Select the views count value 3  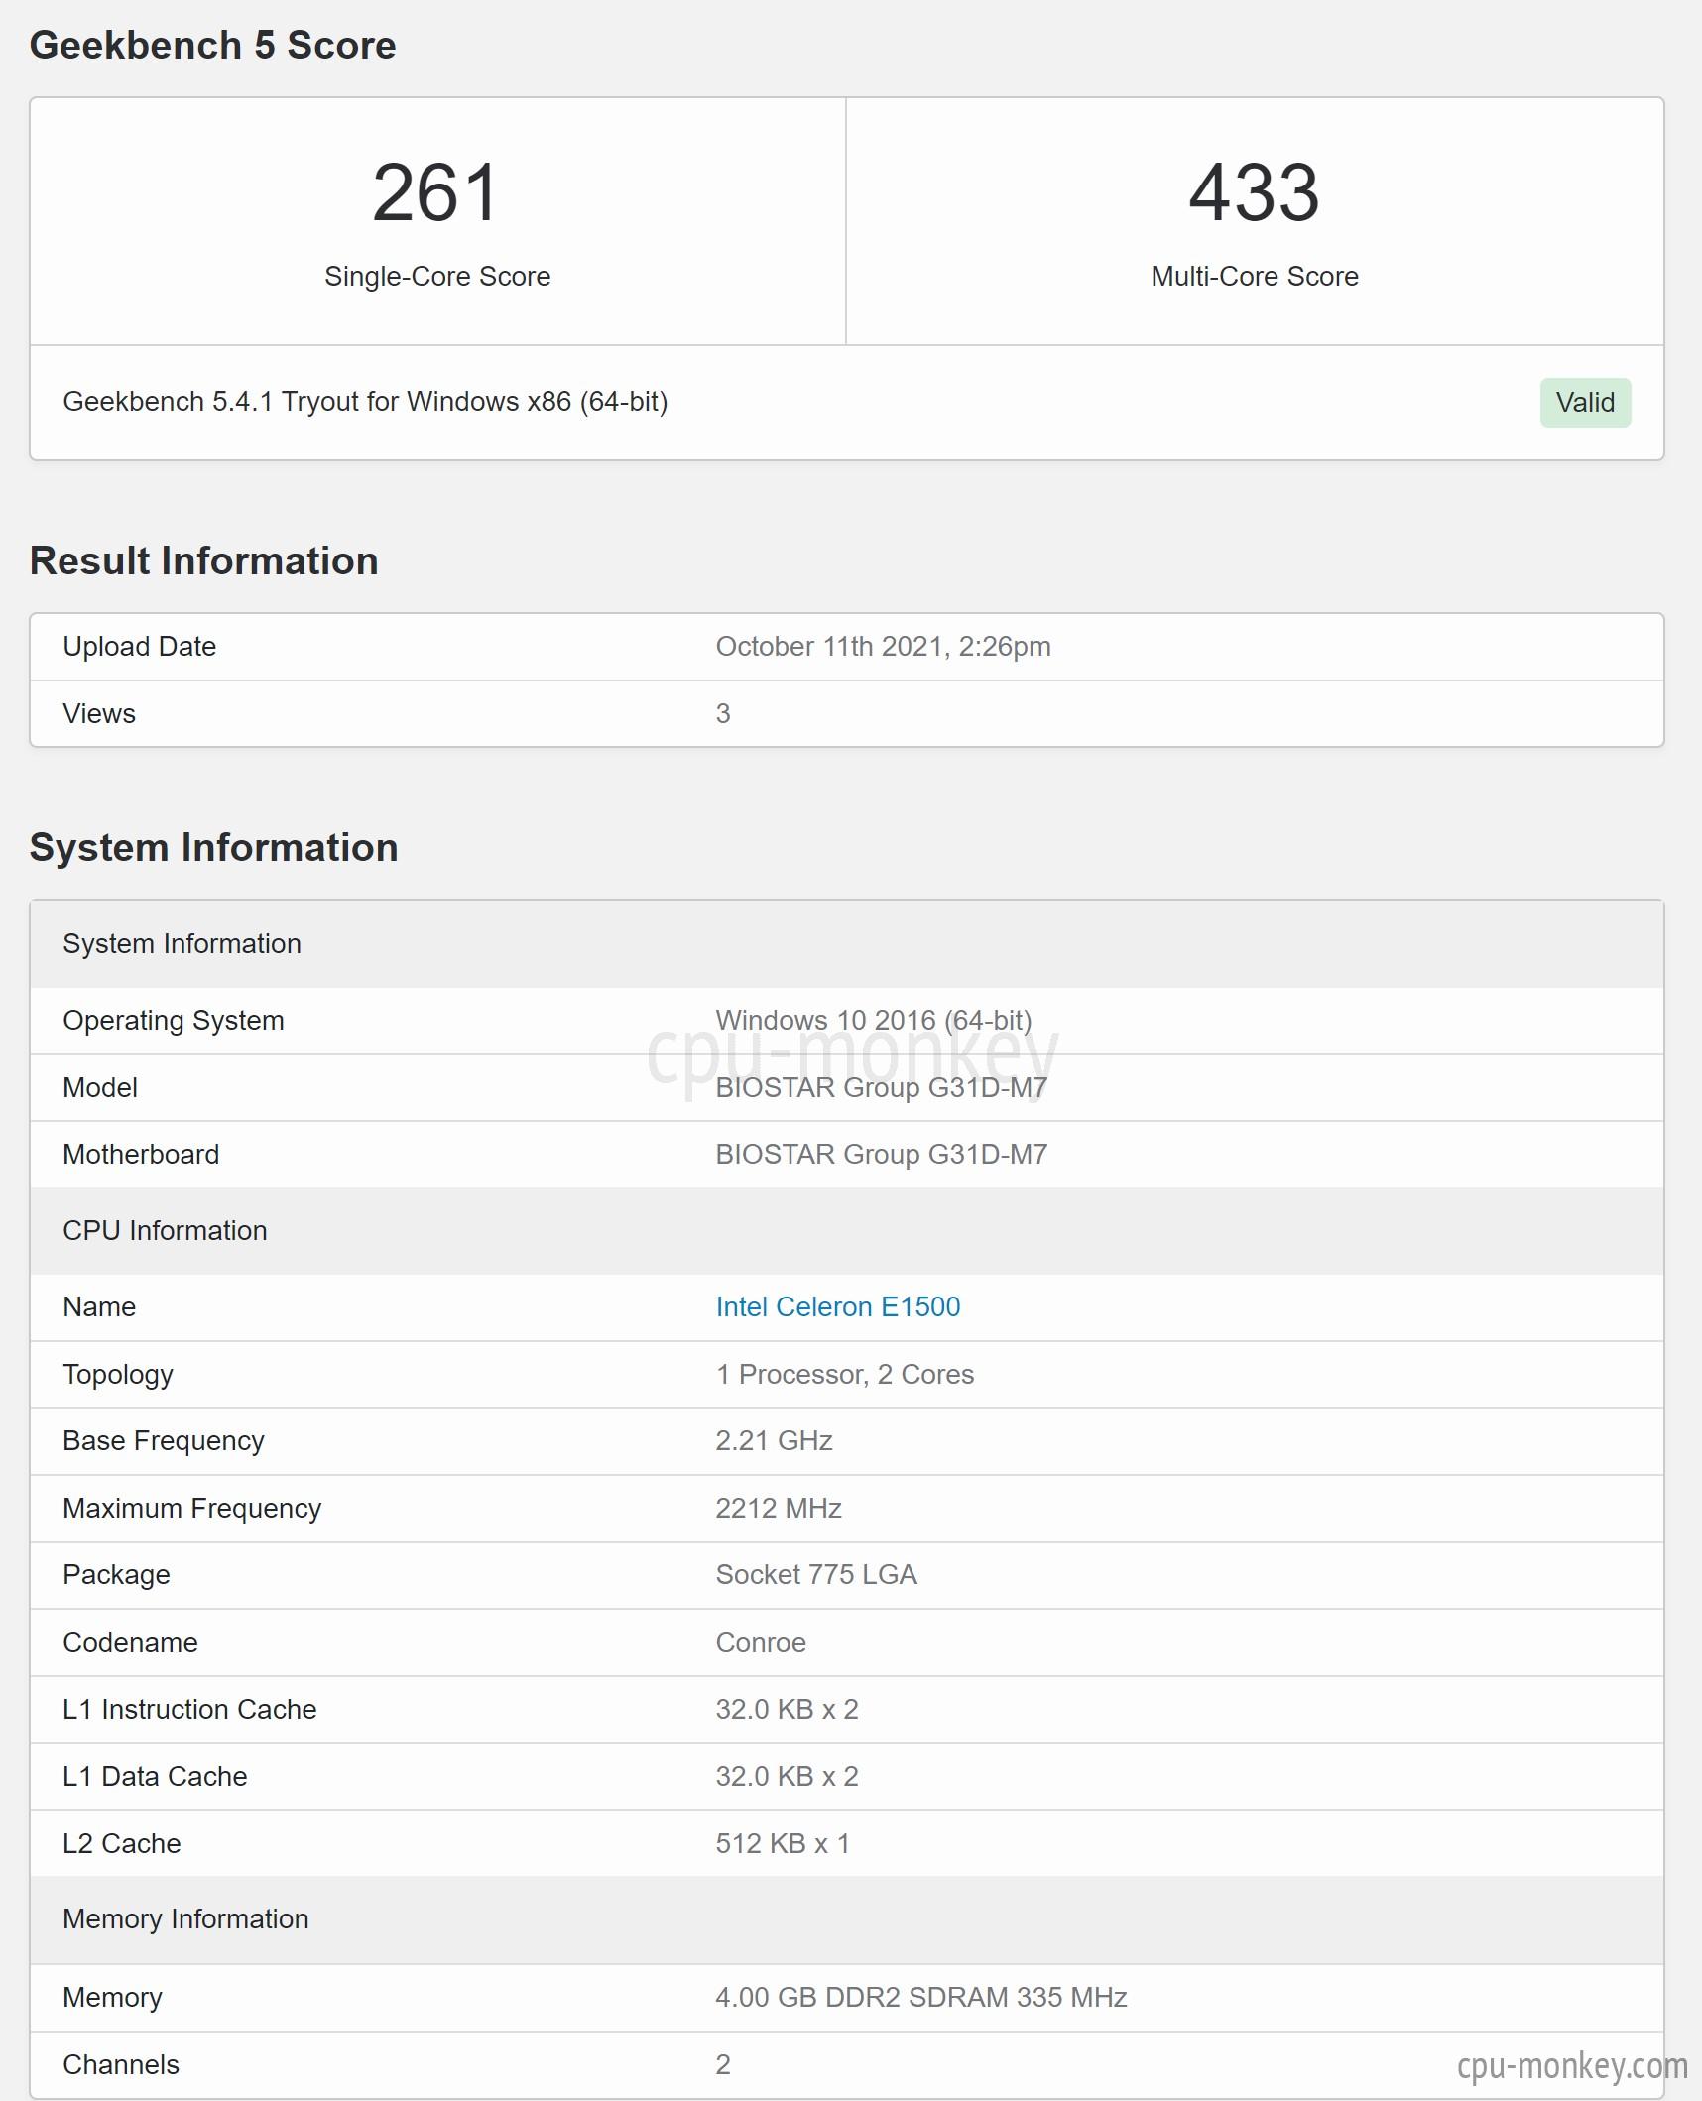pyautogui.click(x=723, y=713)
